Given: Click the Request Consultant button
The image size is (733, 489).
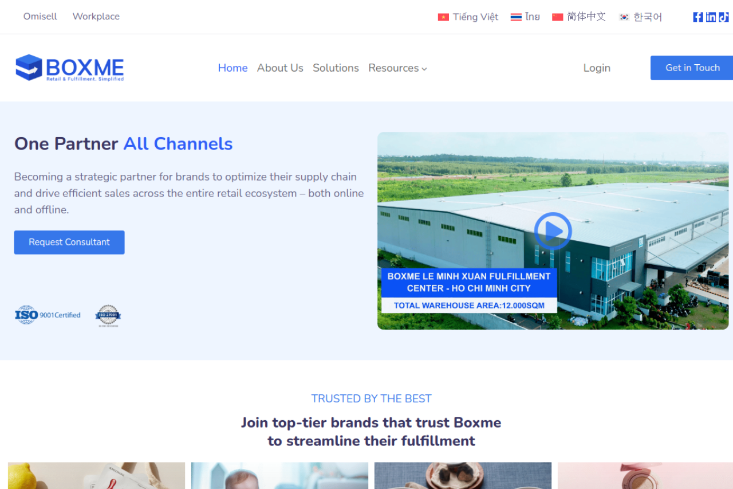Looking at the screenshot, I should (x=69, y=242).
